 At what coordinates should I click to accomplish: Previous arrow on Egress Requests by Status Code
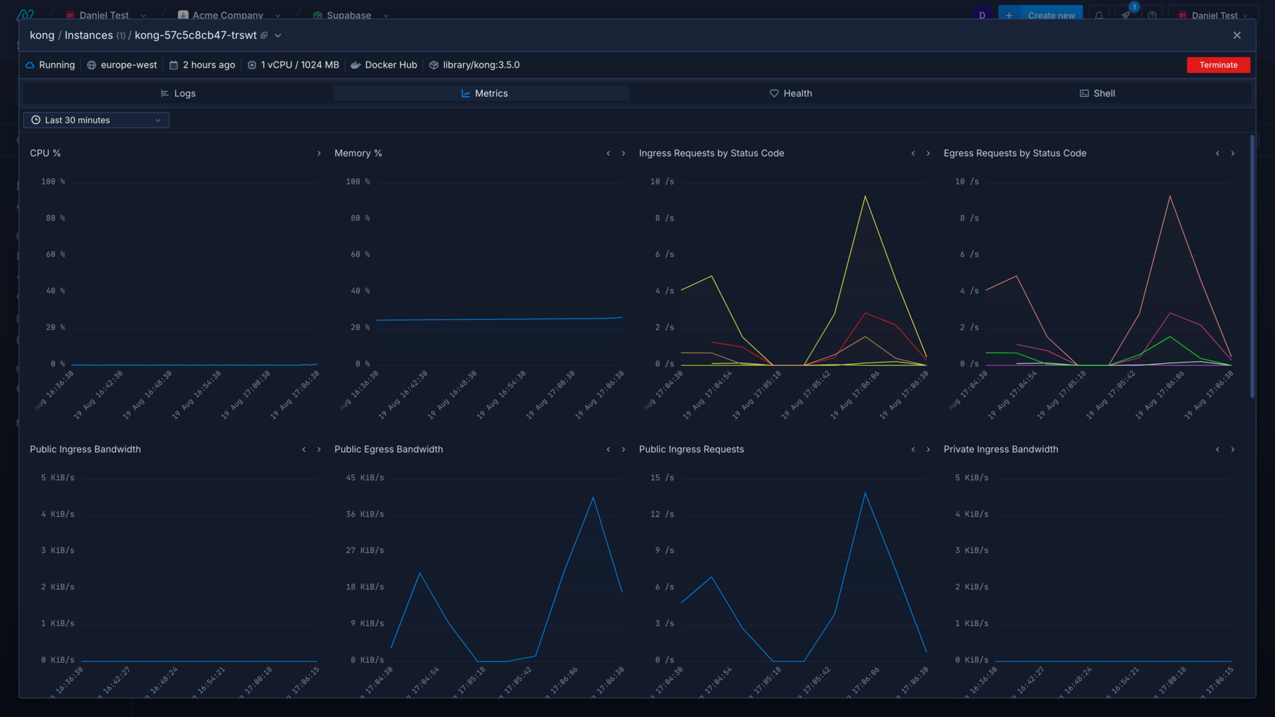pos(1217,153)
